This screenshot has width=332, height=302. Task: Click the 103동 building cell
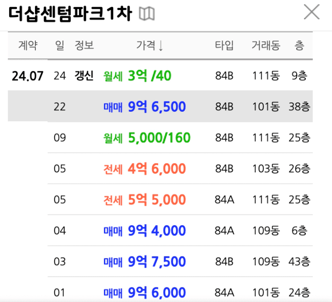click(x=266, y=169)
